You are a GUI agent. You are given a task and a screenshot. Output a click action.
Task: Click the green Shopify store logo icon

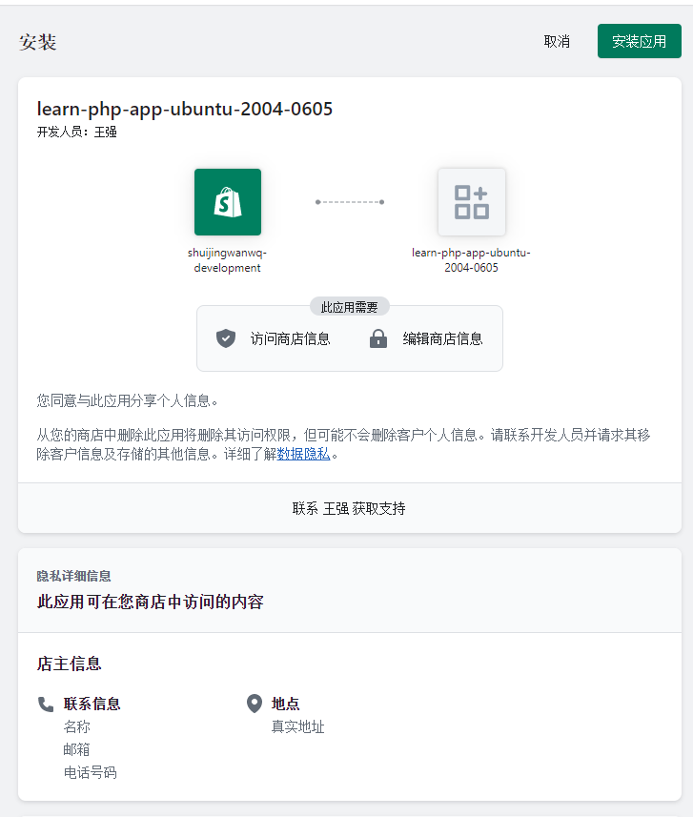228,202
